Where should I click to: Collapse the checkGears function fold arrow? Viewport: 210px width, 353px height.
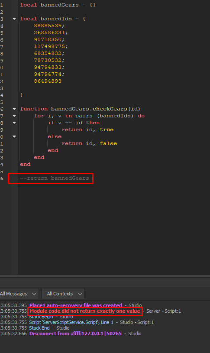tap(14, 109)
